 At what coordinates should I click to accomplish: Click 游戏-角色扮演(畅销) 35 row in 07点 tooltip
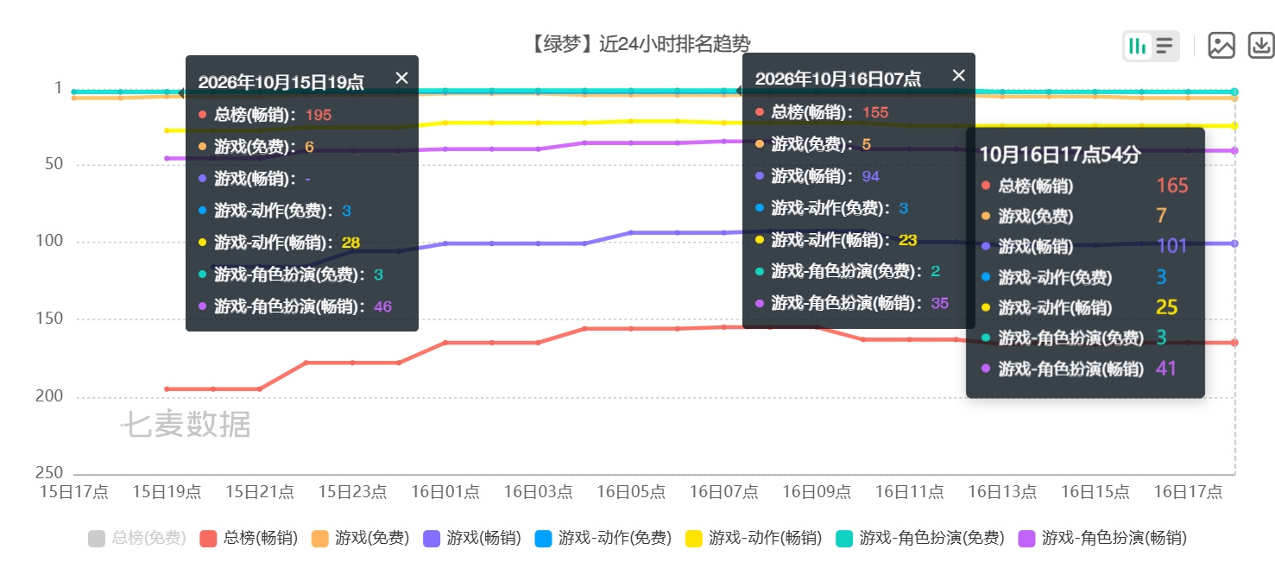(852, 304)
